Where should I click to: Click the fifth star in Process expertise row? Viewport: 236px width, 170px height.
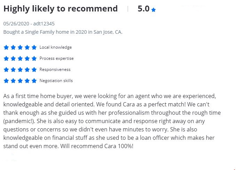34,58
